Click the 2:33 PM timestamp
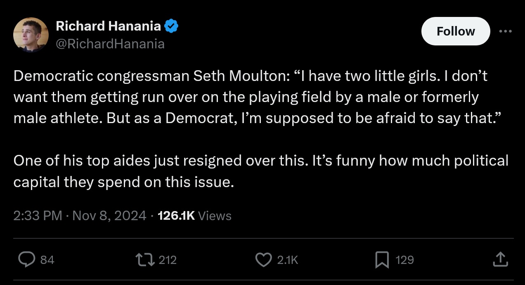Viewport: 525px width, 285px height. [38, 216]
